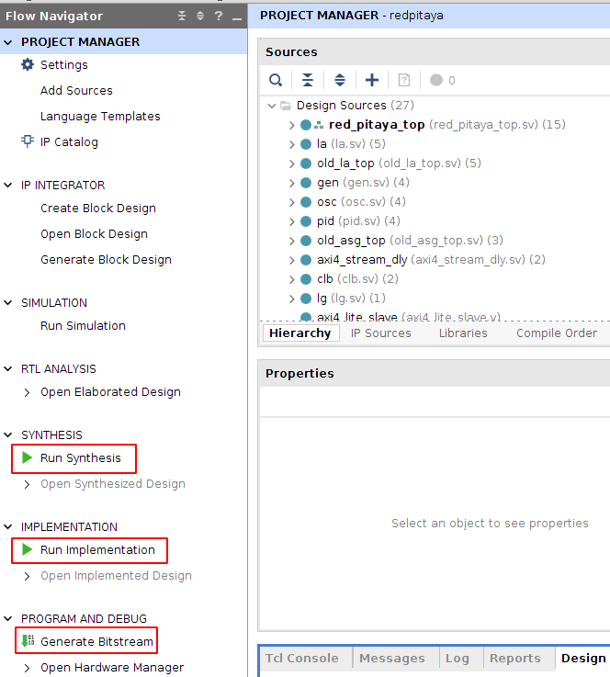
Task: Collapse the PROJECT MANAGER section
Action: pos(7,42)
